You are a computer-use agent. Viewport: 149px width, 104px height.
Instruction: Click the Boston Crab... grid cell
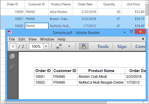point(61,19)
